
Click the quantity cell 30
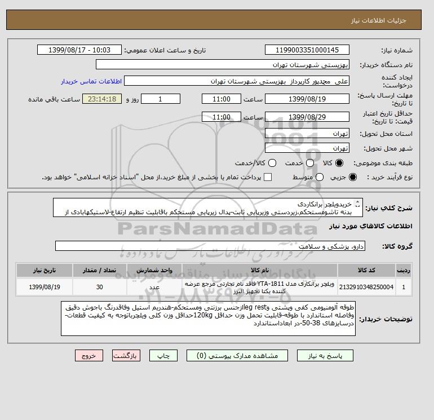[100, 287]
